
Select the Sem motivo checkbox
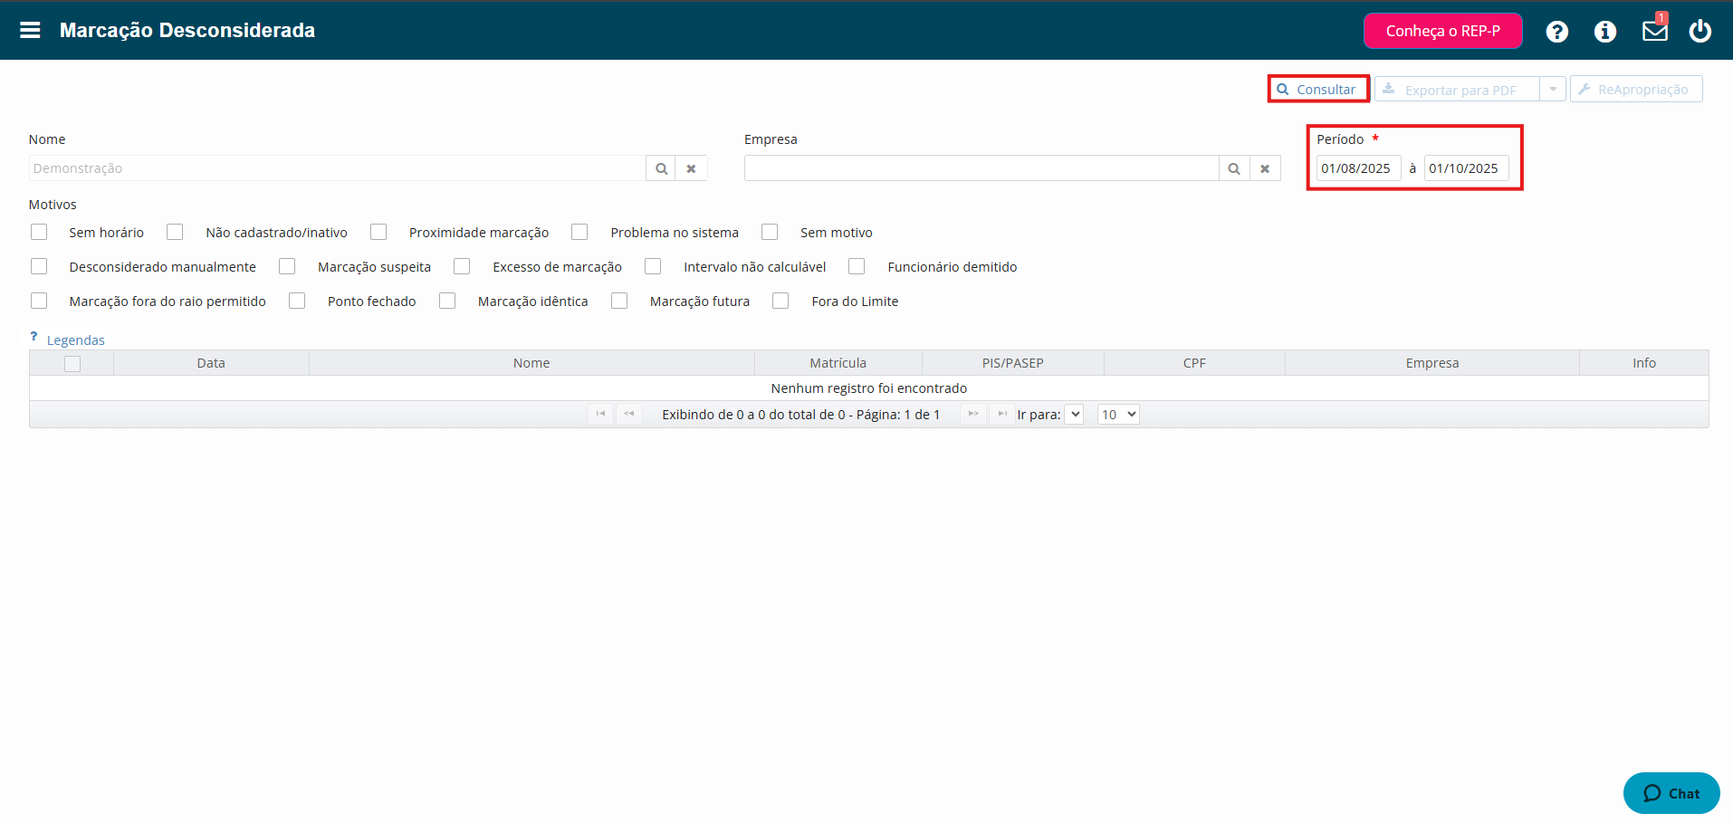[770, 232]
